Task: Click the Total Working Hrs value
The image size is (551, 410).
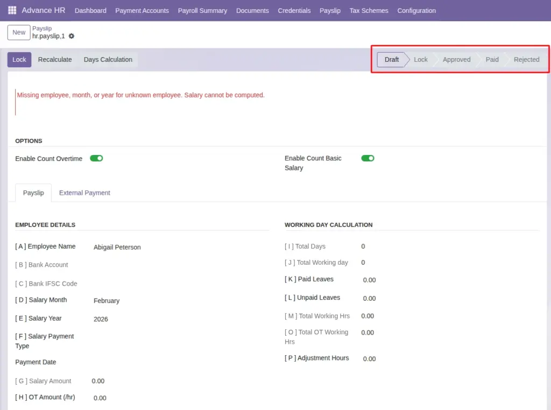Action: 368,316
